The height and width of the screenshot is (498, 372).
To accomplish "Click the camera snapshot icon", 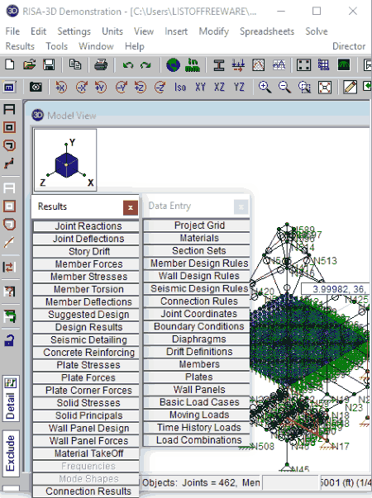I will coord(36,87).
